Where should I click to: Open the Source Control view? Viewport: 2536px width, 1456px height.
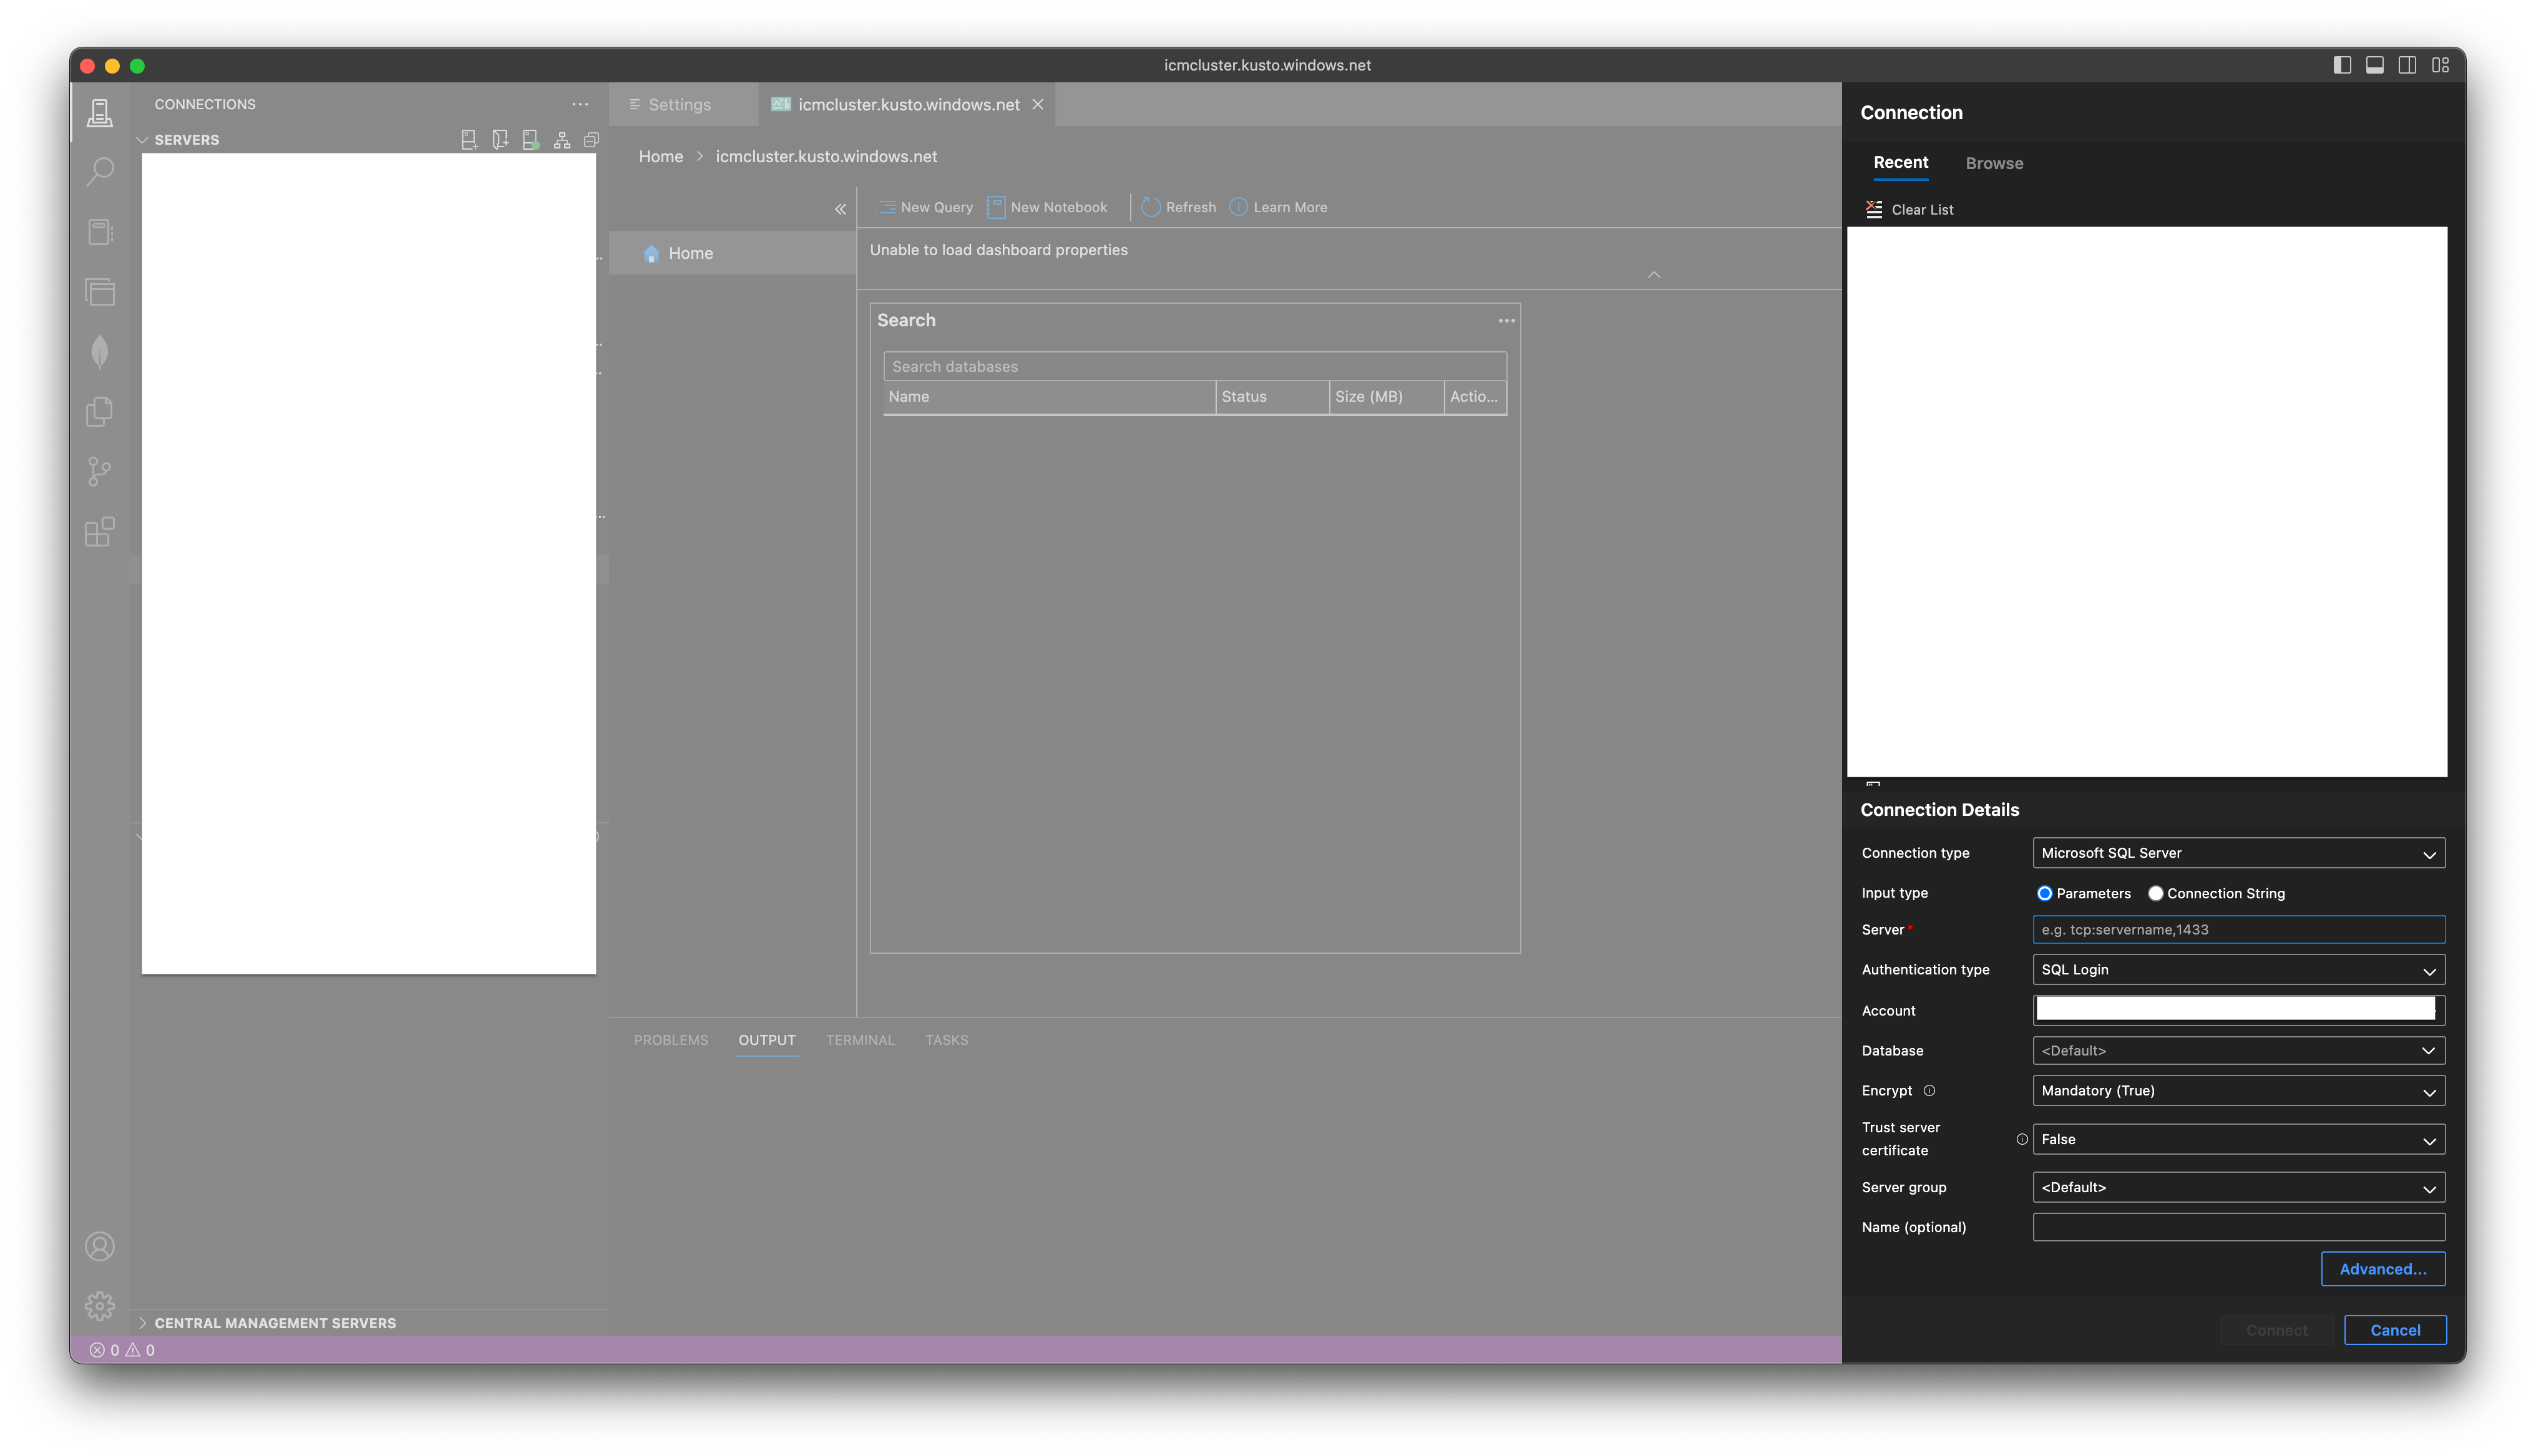click(99, 471)
